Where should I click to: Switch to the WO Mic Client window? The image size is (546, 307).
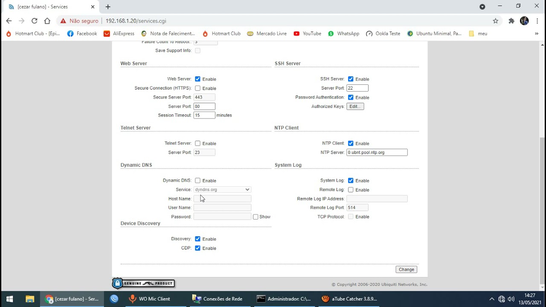coord(149,299)
